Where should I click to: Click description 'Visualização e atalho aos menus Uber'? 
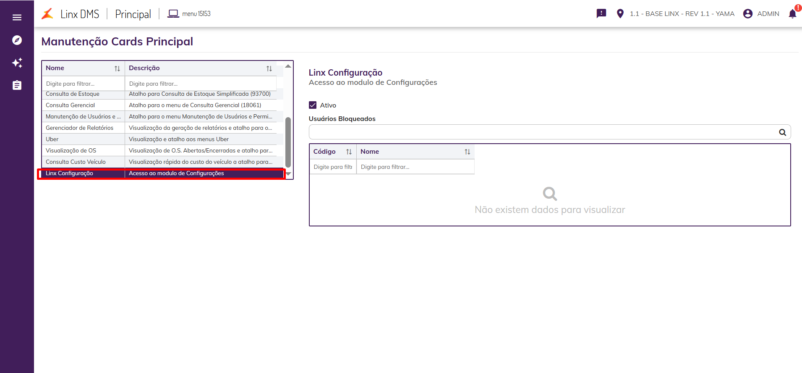point(179,139)
